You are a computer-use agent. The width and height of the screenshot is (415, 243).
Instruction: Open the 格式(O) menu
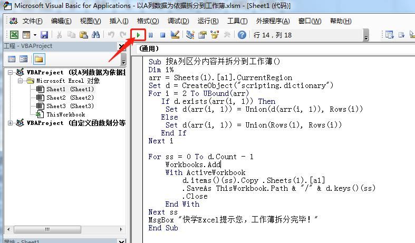coord(148,21)
